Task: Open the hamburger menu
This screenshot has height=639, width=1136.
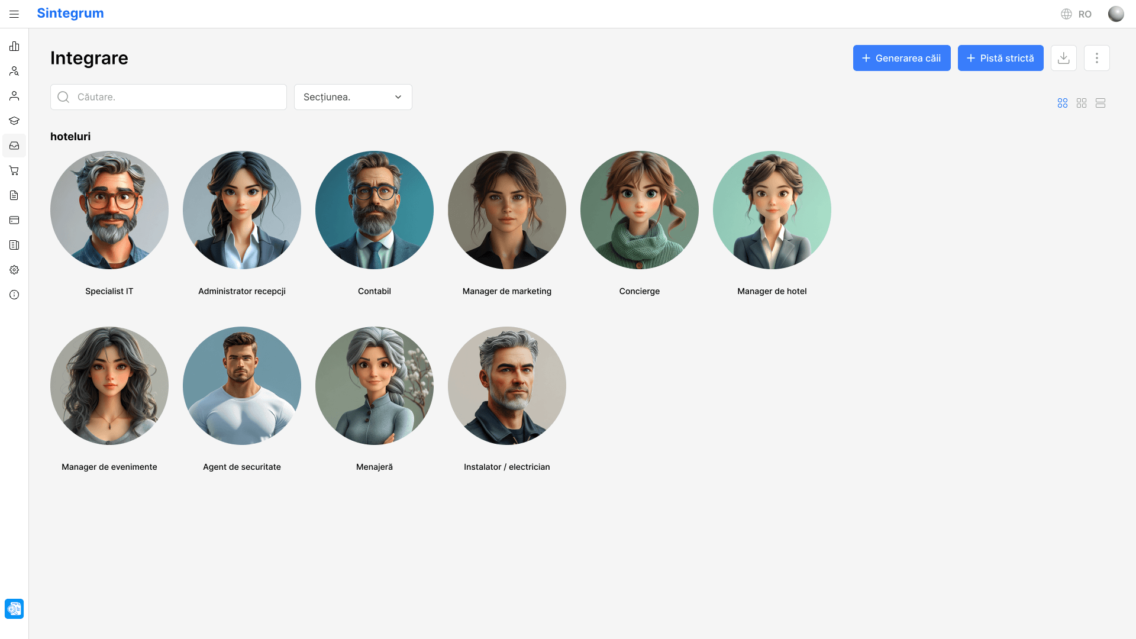Action: tap(14, 14)
